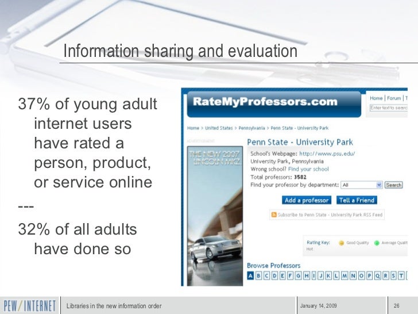The height and width of the screenshot is (314, 418).
Task: Browse professors by letter S
Action: click(x=393, y=276)
